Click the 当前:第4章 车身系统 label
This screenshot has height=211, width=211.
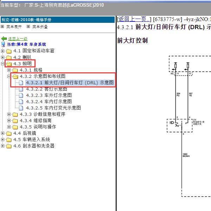pos(26,44)
